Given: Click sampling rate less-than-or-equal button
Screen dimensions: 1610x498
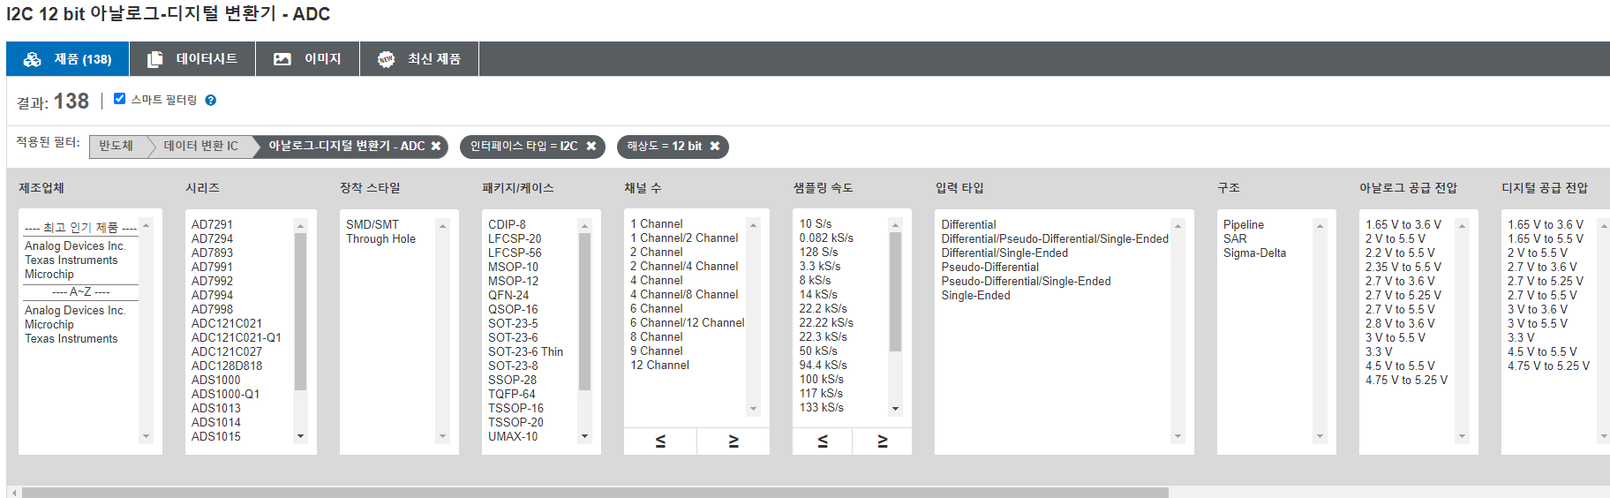Looking at the screenshot, I should (x=823, y=441).
